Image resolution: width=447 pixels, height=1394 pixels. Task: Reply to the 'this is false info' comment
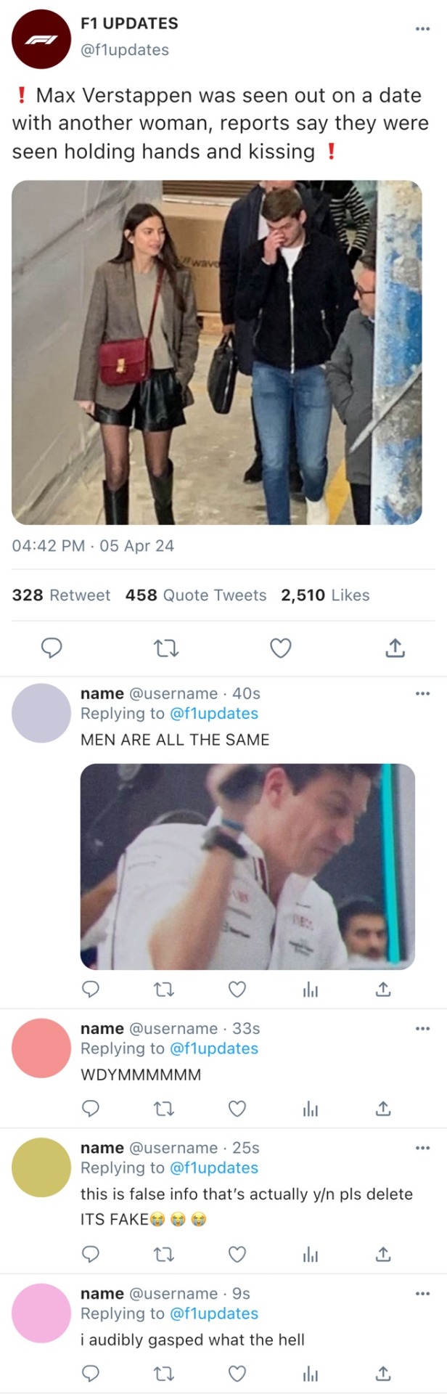point(90,1254)
